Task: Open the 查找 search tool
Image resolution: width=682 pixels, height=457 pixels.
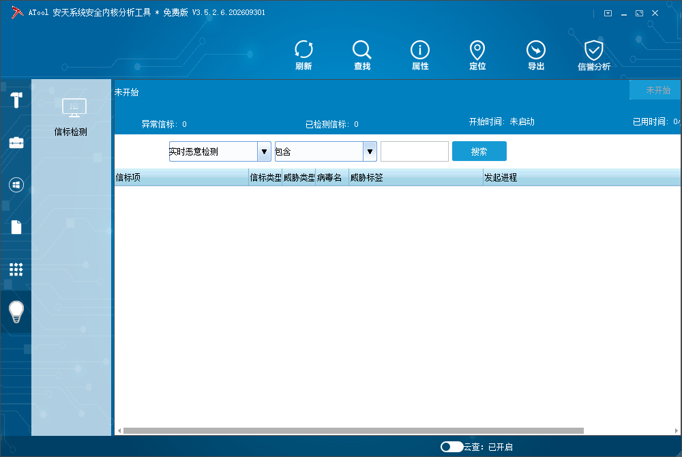Action: coord(362,55)
